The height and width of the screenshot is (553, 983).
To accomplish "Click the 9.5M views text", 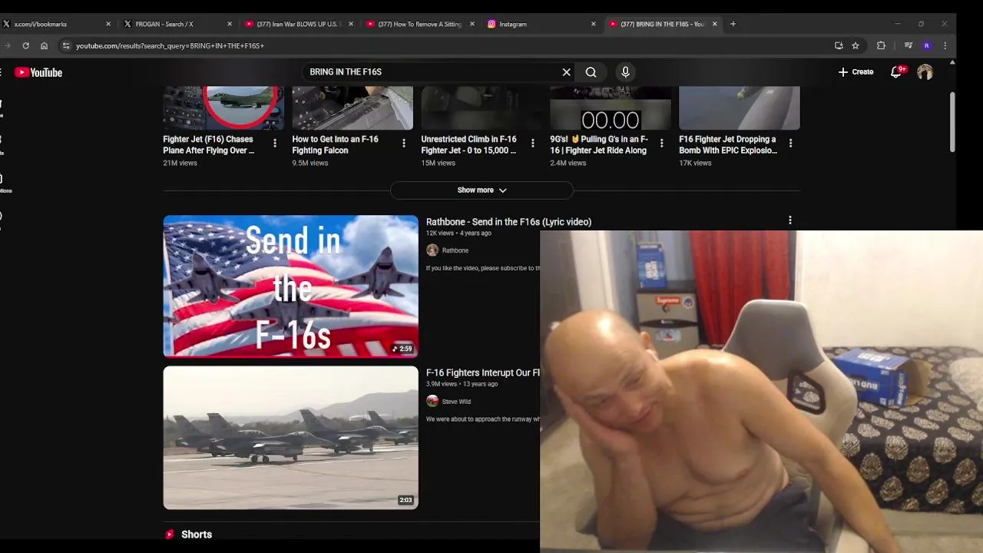I will [x=310, y=164].
